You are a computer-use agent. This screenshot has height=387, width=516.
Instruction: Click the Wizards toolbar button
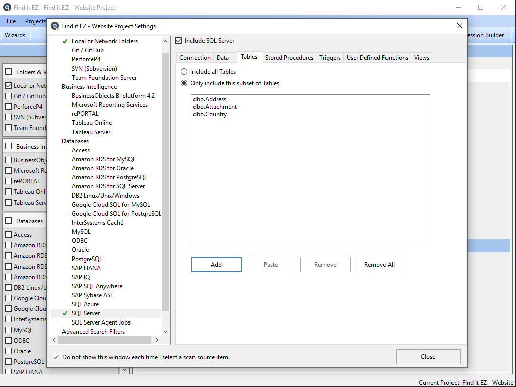click(x=15, y=35)
